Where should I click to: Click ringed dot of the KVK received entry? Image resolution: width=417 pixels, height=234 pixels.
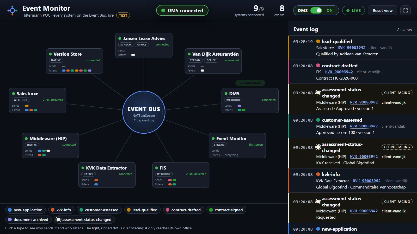(x=318, y=147)
